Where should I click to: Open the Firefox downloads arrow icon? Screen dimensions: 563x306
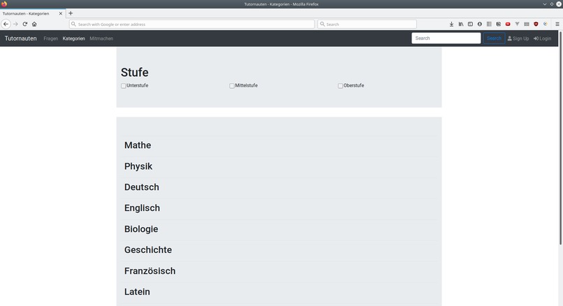tap(451, 24)
